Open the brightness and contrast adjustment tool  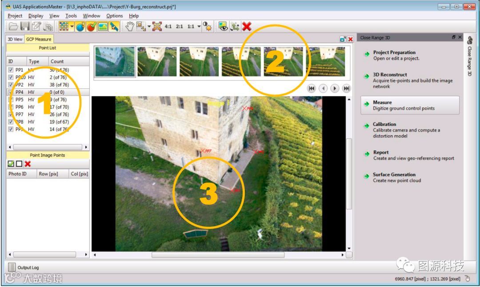[x=208, y=27]
